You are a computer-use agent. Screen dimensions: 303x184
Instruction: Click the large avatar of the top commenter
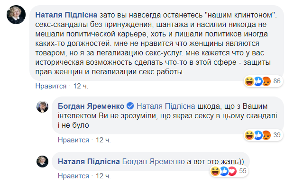[x=16, y=15]
